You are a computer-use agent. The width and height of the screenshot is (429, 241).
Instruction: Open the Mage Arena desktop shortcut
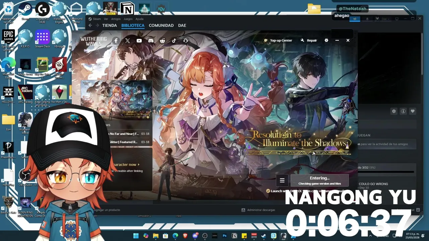tap(25, 67)
